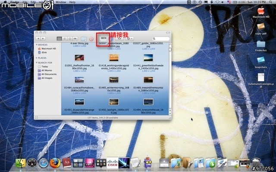This screenshot has height=172, width=276.
Task: Select the 01091_thefinalfrontier thumbnail
Action: coord(79,58)
